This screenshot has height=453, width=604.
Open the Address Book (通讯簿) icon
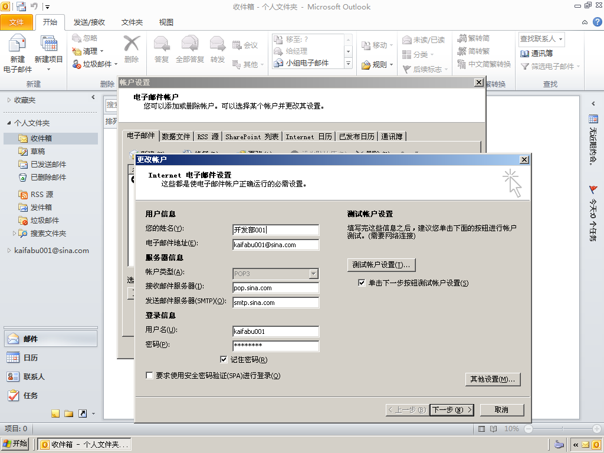pos(524,53)
